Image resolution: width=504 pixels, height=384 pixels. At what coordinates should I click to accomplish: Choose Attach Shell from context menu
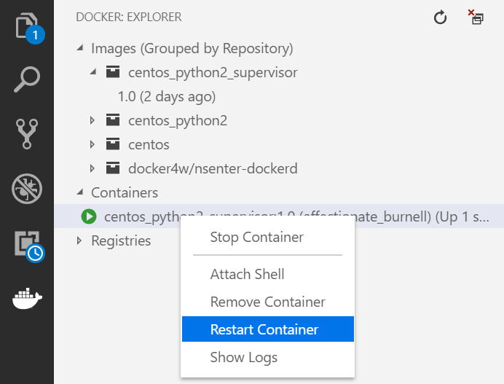coord(268,274)
